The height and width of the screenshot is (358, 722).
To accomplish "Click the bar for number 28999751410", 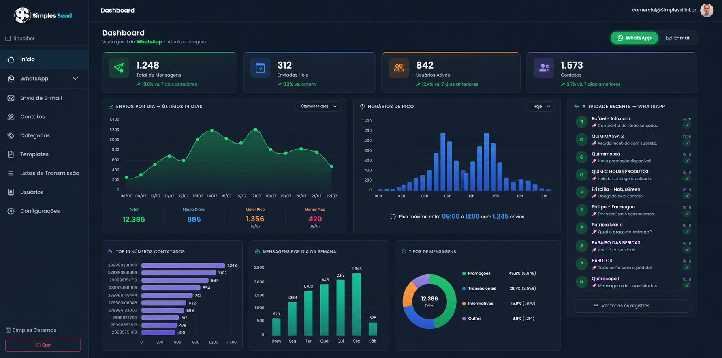I will point(158,332).
